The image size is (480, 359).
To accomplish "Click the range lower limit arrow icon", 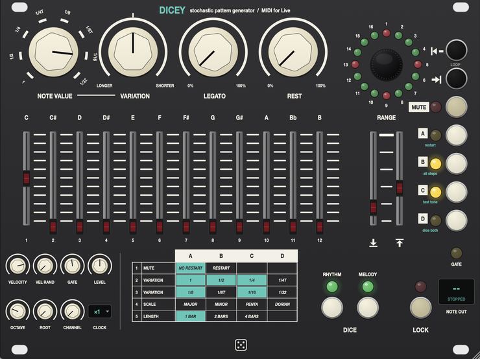I will 373,243.
